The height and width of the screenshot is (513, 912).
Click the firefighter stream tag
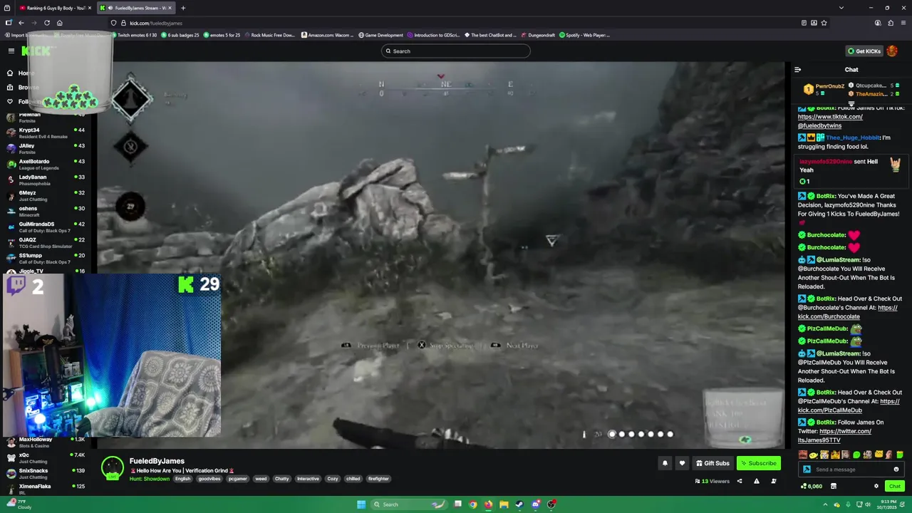coord(378,479)
